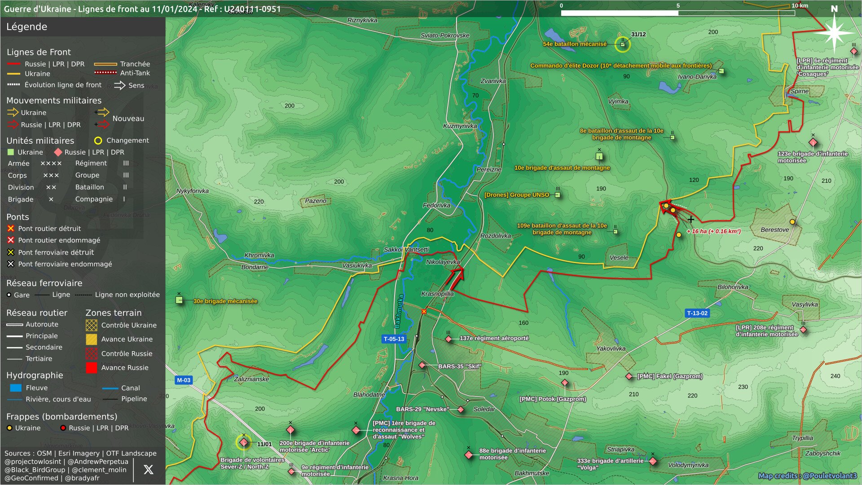Click the LPR 208e régiment diamond
The height and width of the screenshot is (485, 862).
804,330
